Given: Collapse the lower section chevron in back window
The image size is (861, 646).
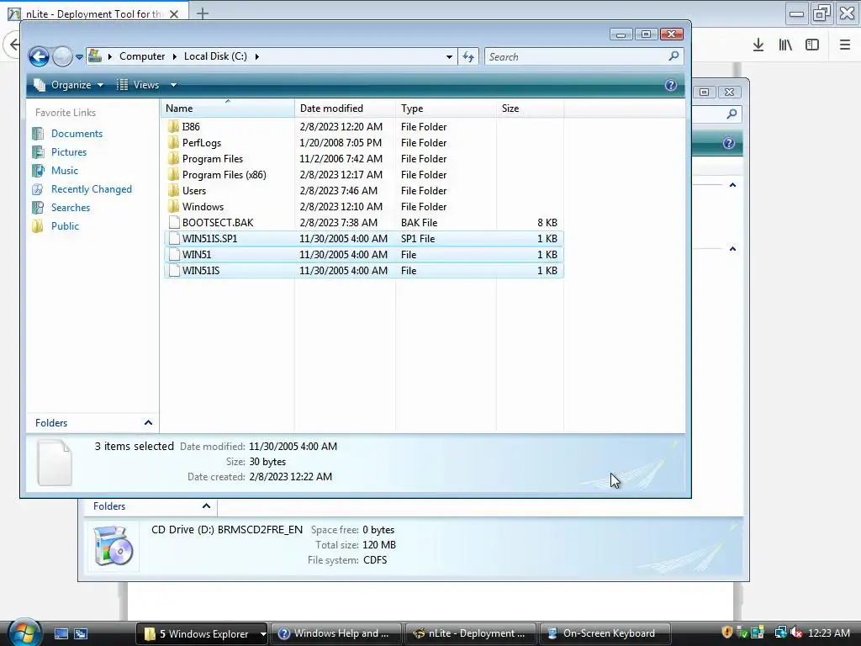Looking at the screenshot, I should (732, 249).
